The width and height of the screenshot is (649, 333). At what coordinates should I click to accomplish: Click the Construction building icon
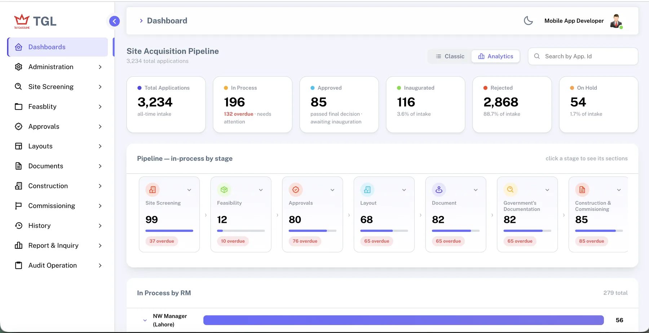19,186
